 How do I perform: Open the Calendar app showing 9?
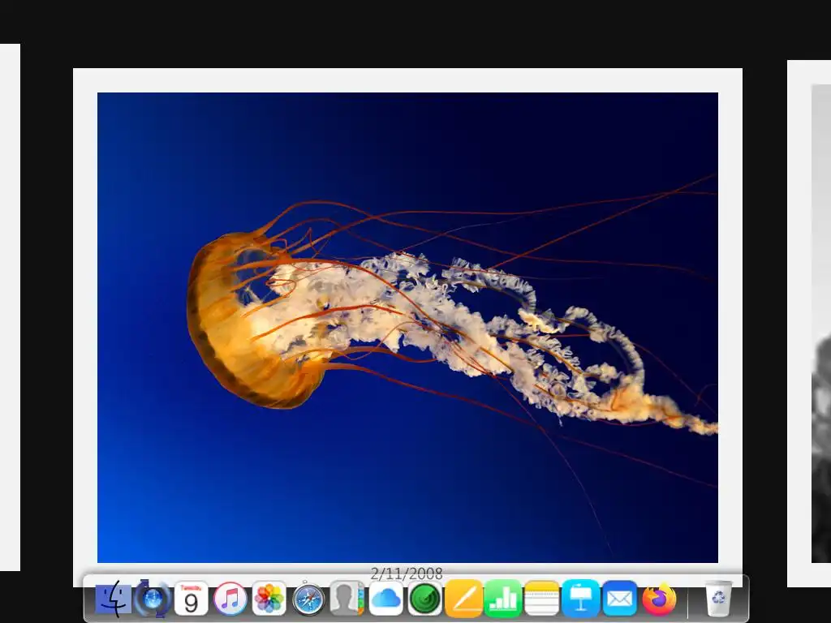(x=192, y=599)
